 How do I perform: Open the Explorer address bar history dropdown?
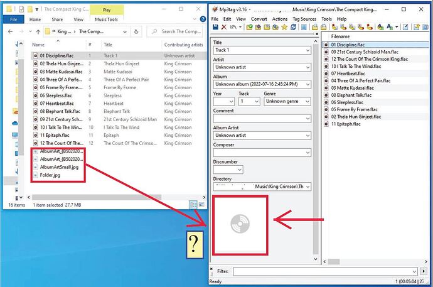125,31
